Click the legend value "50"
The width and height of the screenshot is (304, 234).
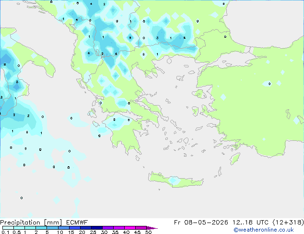[148, 232]
